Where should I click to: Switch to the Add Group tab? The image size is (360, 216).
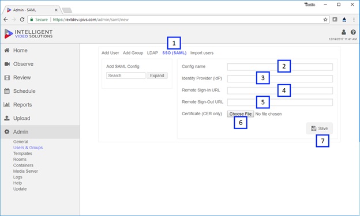(133, 53)
